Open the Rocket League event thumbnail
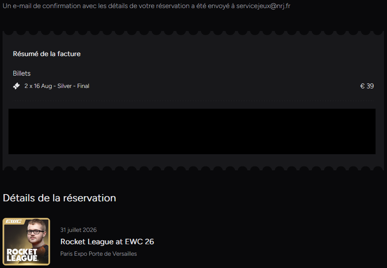Screen dimensions: 387x268 point(26,242)
